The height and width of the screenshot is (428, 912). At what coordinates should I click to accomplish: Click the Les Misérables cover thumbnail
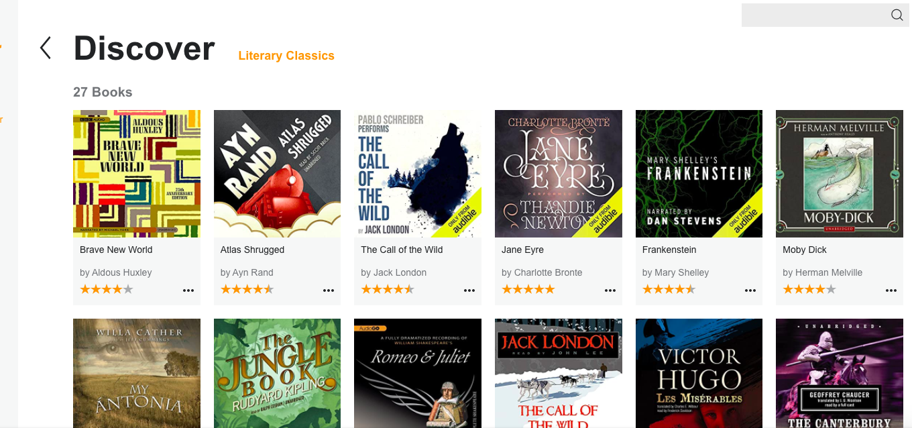pos(699,373)
